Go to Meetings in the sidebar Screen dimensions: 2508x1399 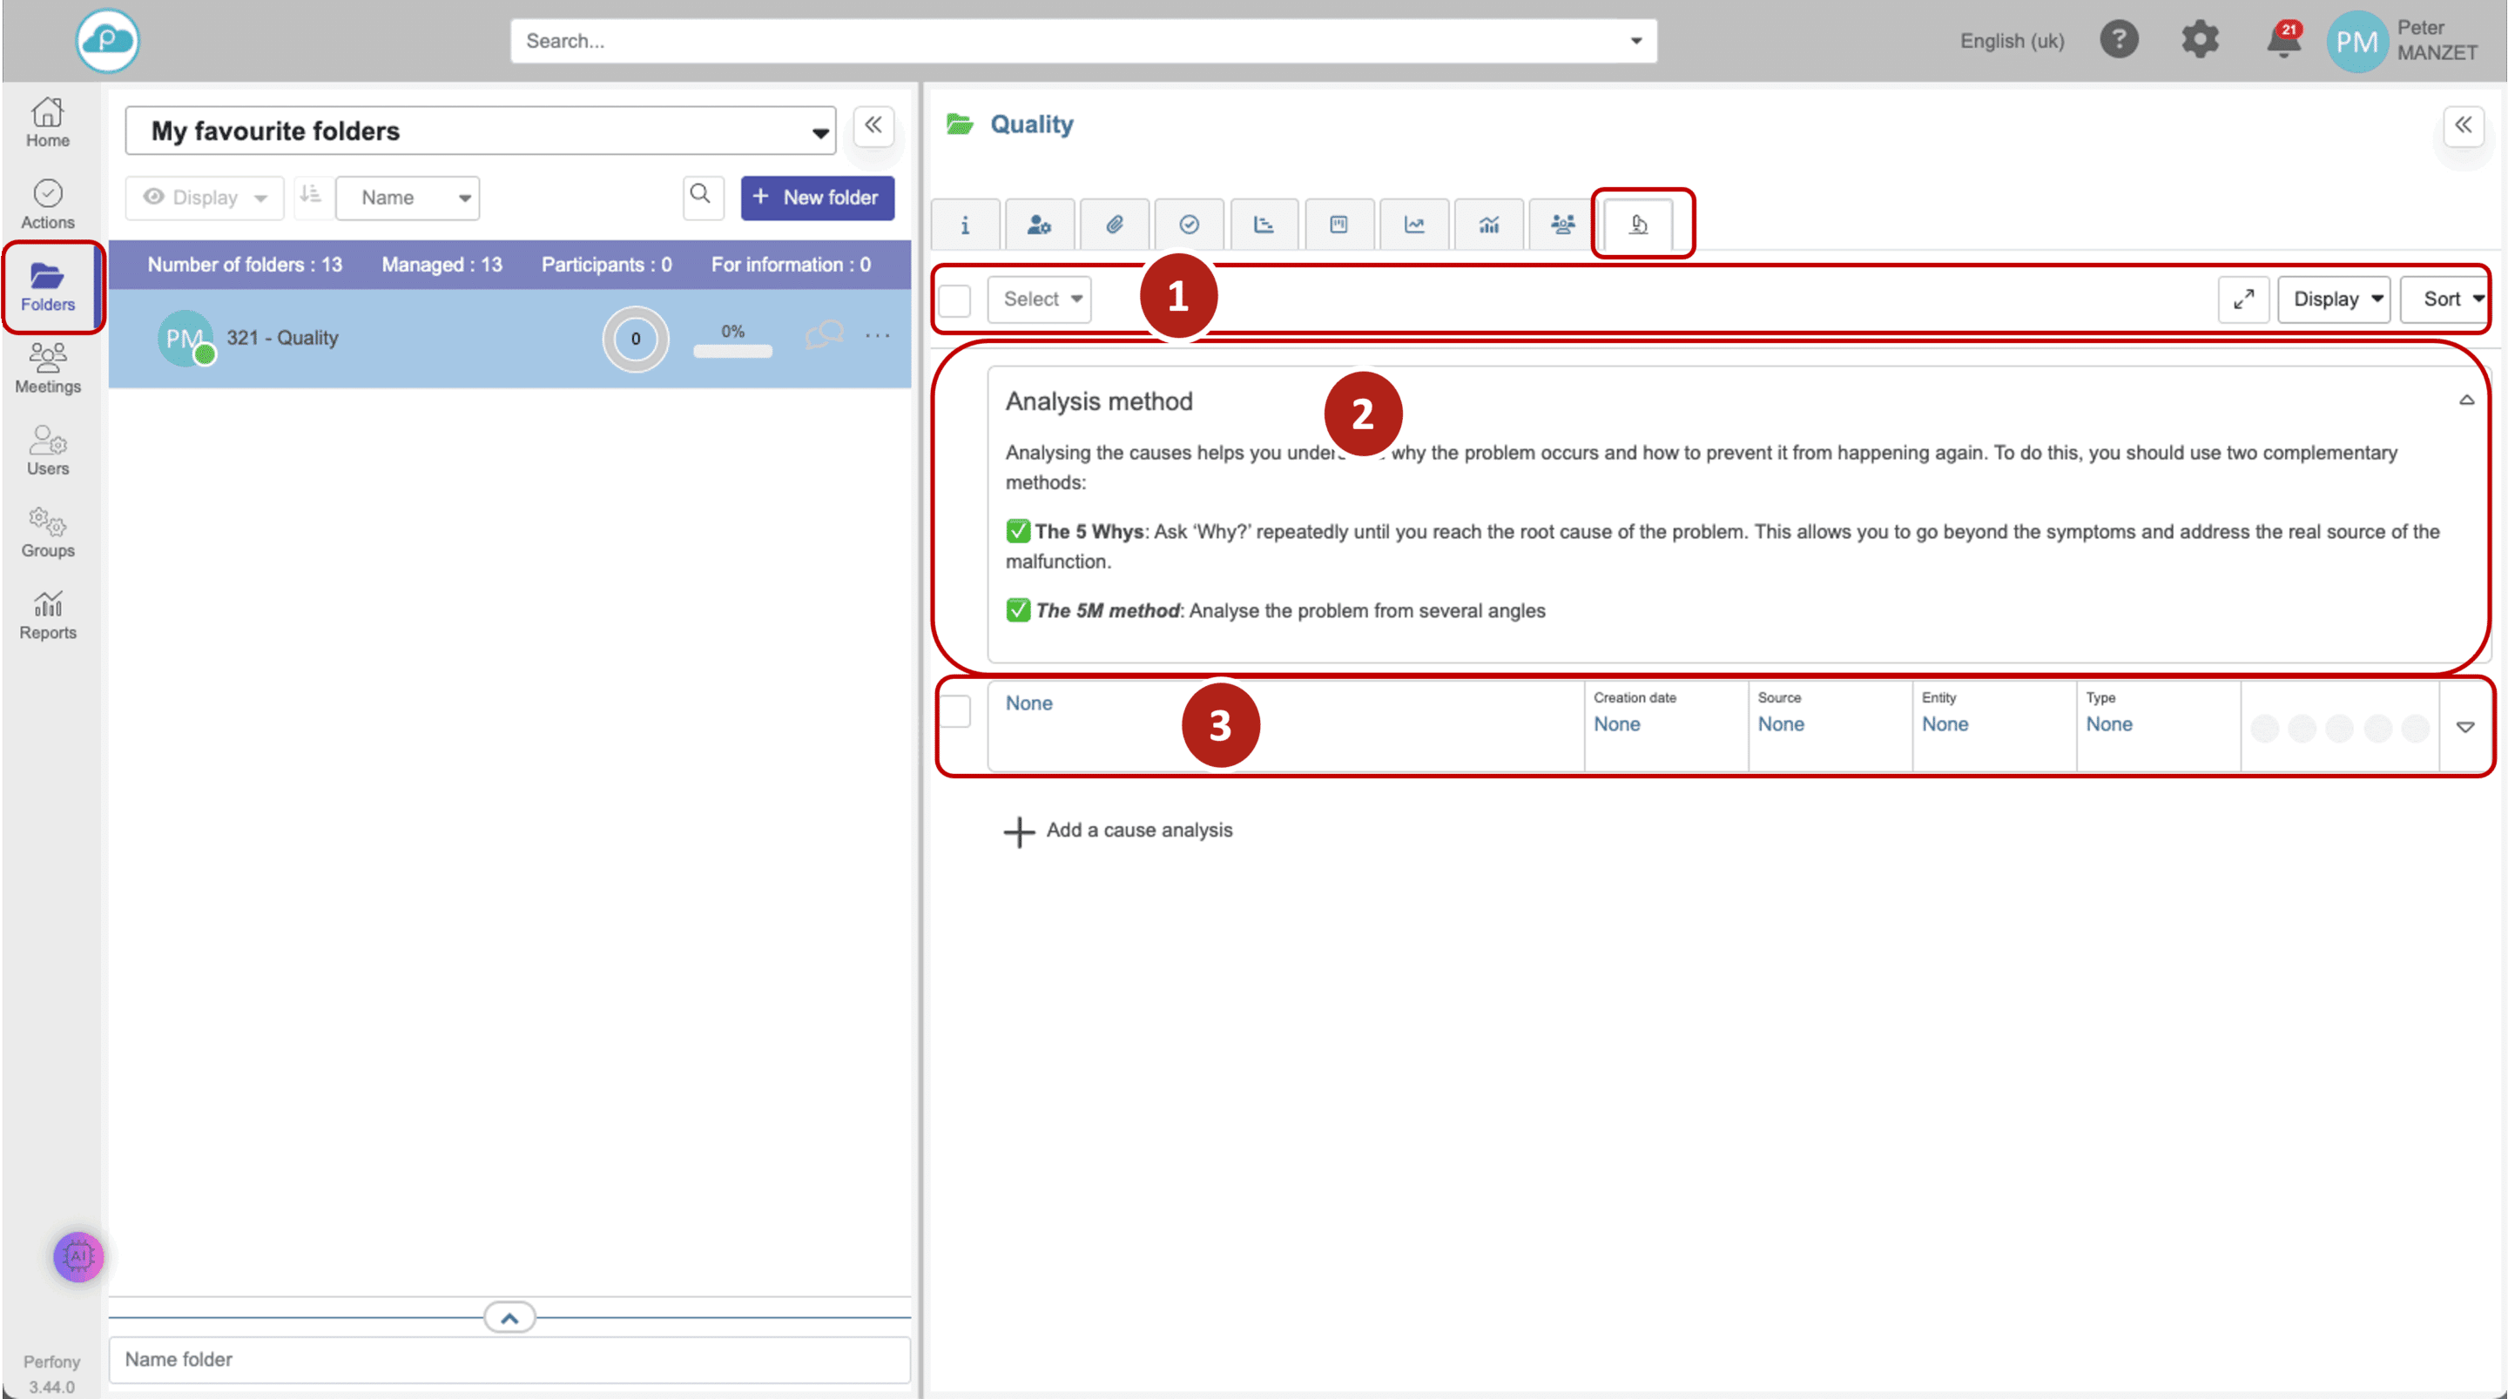point(48,368)
